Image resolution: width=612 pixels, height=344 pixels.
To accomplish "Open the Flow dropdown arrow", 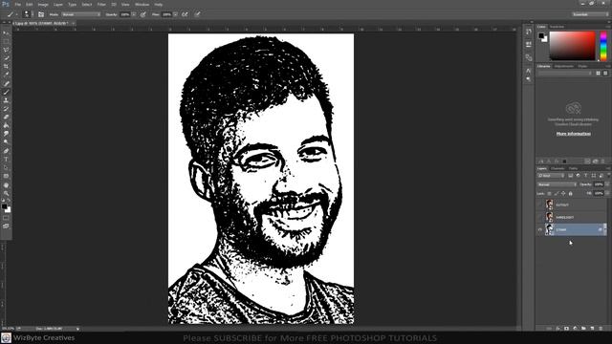I will (175, 14).
